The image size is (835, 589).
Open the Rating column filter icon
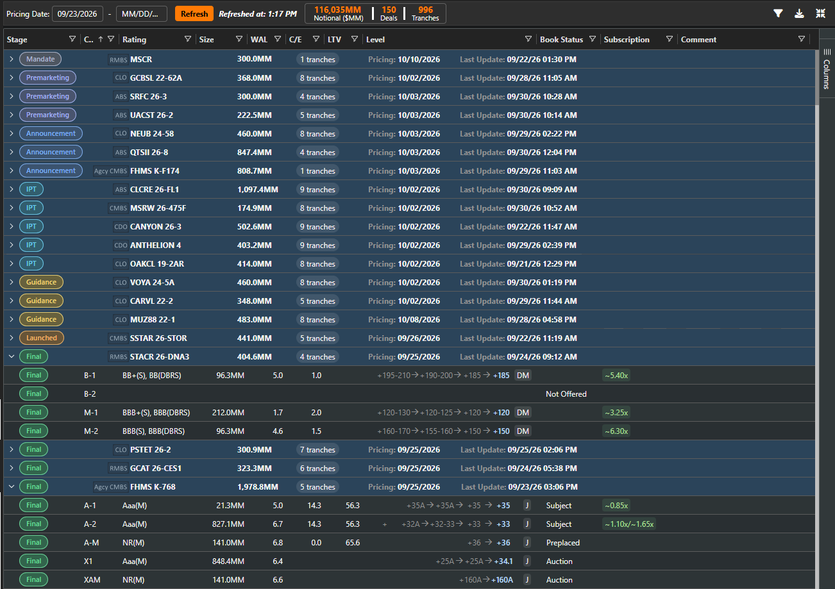click(x=188, y=40)
